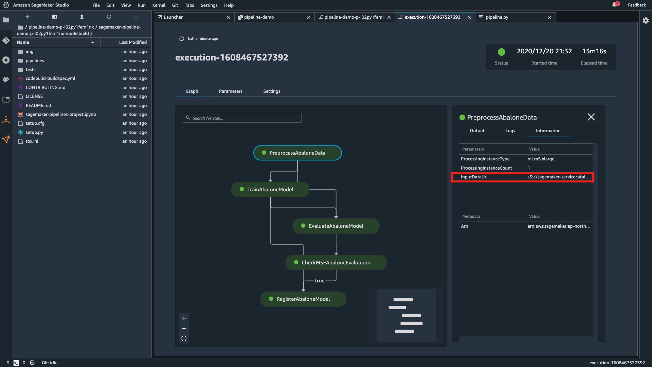The image size is (652, 367).
Task: Open the Settings gear in the top right
Action: click(x=646, y=20)
